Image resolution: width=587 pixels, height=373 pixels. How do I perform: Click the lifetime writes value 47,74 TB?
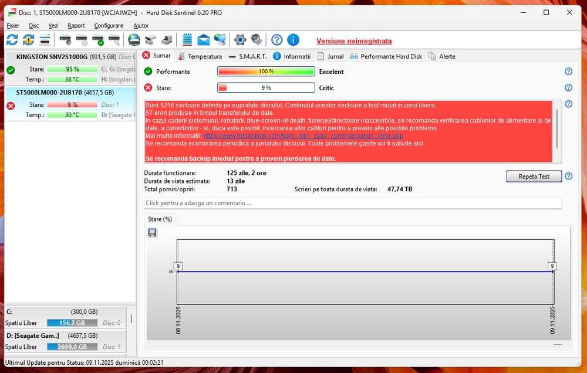pyautogui.click(x=400, y=189)
